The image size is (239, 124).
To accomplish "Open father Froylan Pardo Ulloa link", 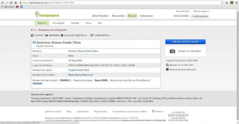I will (79, 70).
